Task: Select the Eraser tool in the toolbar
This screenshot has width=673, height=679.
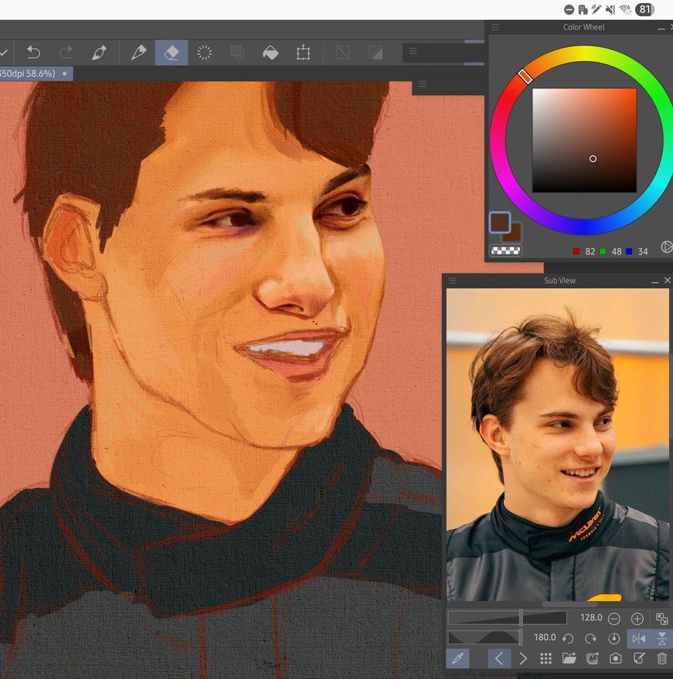Action: click(x=172, y=52)
